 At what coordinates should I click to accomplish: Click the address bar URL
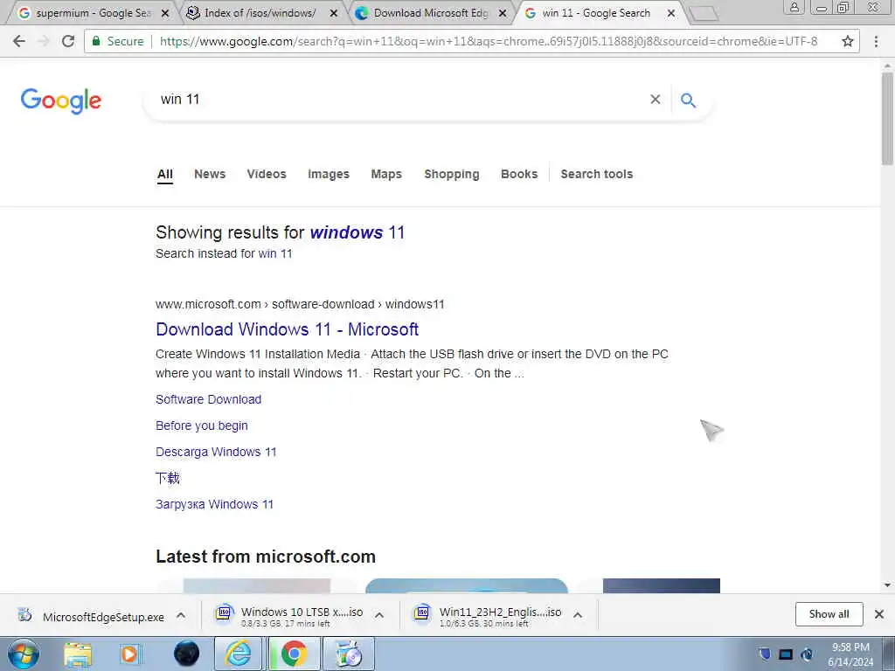(x=489, y=41)
